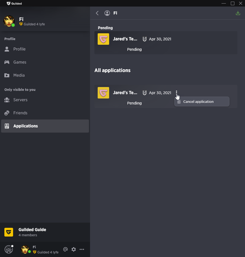Viewport: 245px width, 257px height.
Task: Open settings with the gear icon
Action: pyautogui.click(x=74, y=249)
